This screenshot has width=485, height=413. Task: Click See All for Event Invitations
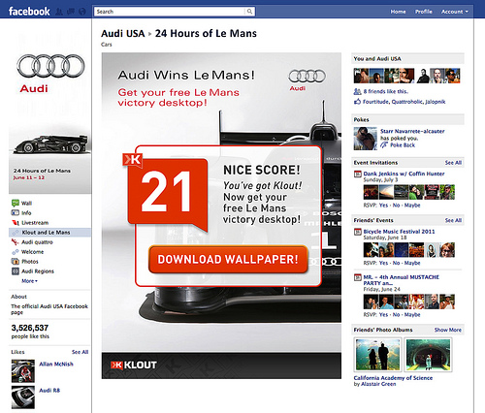coord(453,163)
